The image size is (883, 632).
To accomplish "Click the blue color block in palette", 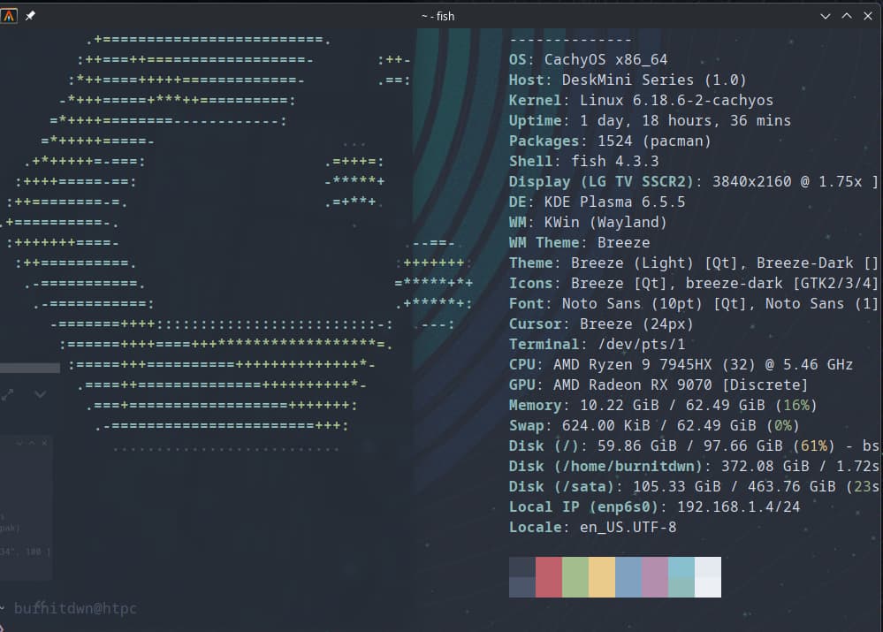I will coord(628,577).
